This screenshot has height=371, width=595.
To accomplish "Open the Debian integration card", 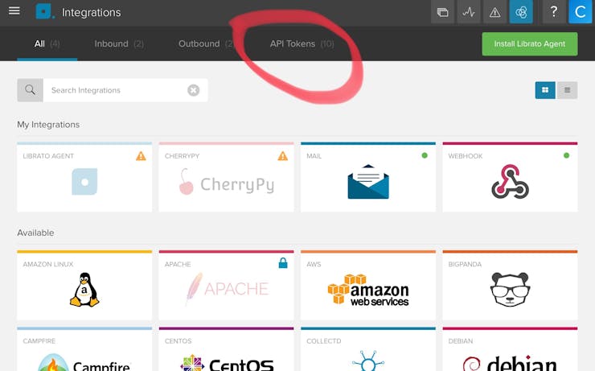I will pyautogui.click(x=510, y=349).
